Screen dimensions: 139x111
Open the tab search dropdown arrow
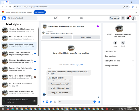click(2, 2)
